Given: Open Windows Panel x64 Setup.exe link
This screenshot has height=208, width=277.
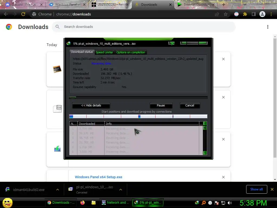Looking at the screenshot, I should (x=98, y=177).
